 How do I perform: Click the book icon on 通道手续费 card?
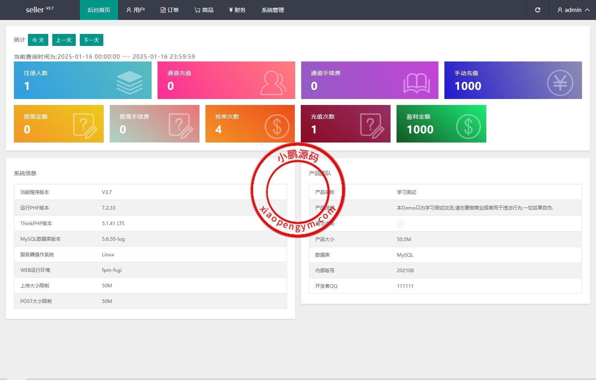click(416, 83)
